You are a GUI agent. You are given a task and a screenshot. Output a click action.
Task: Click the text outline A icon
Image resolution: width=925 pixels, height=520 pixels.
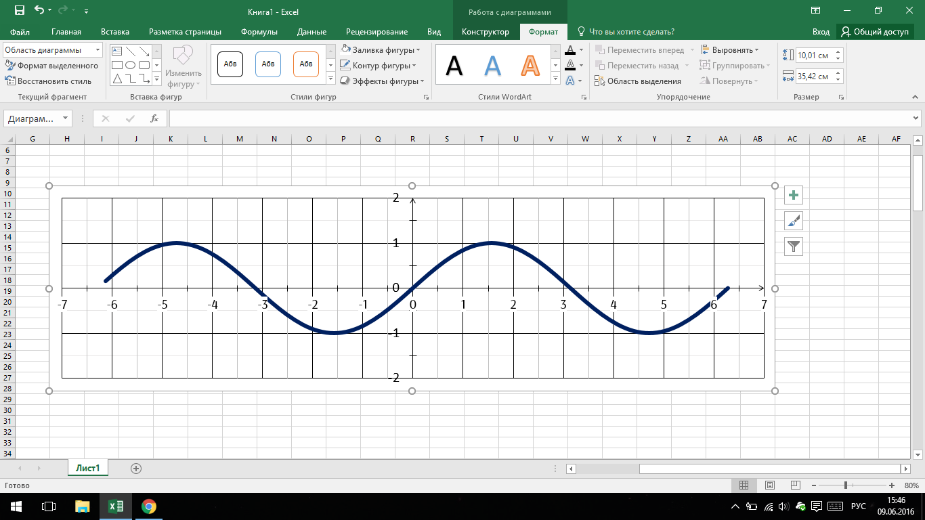[570, 65]
